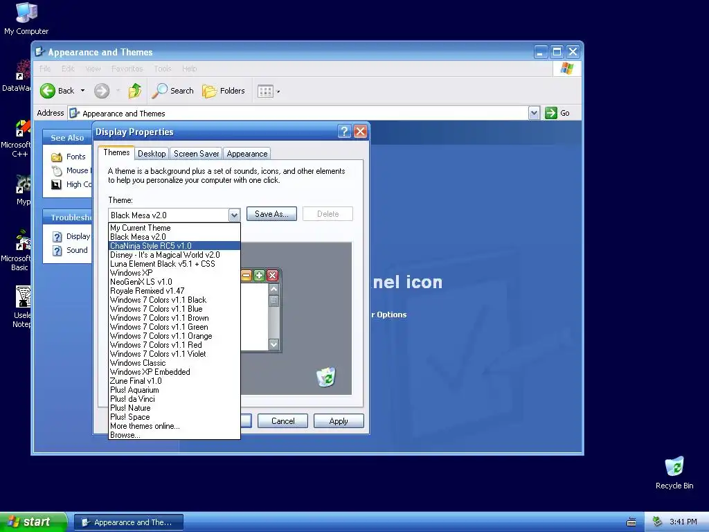Select My Current Theme in list
Screen dimensions: 709x532
coord(174,228)
